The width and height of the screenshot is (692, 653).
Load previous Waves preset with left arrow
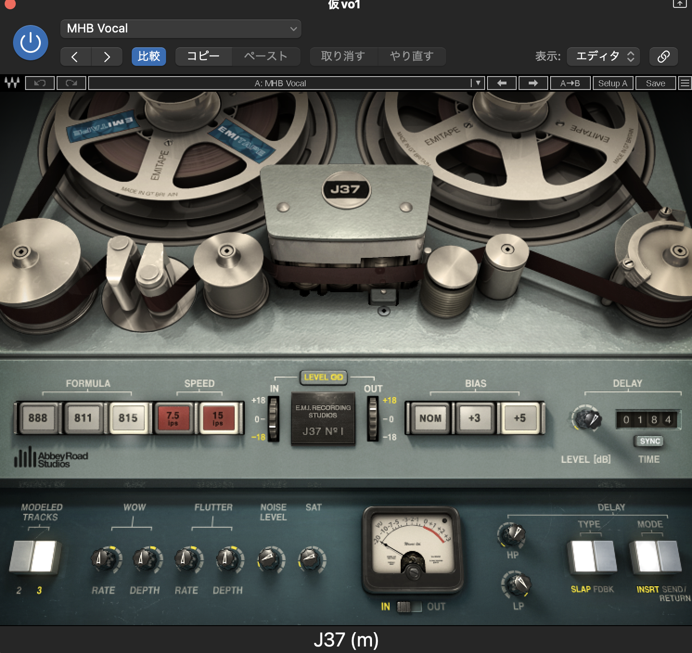click(x=501, y=83)
